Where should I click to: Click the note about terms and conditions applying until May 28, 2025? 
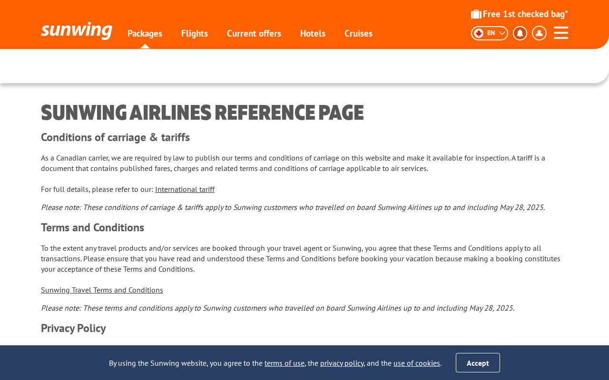pyautogui.click(x=278, y=308)
